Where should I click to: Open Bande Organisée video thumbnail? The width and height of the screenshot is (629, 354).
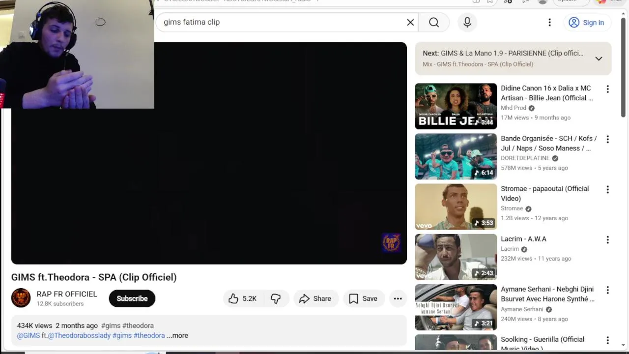pyautogui.click(x=456, y=156)
